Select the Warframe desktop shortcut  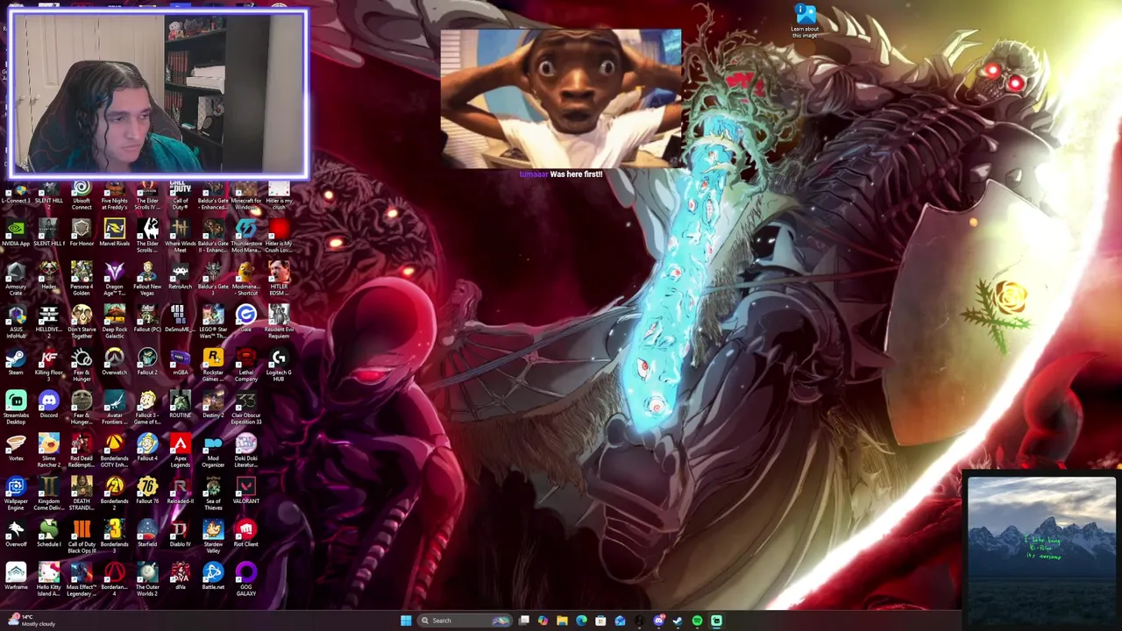(16, 578)
